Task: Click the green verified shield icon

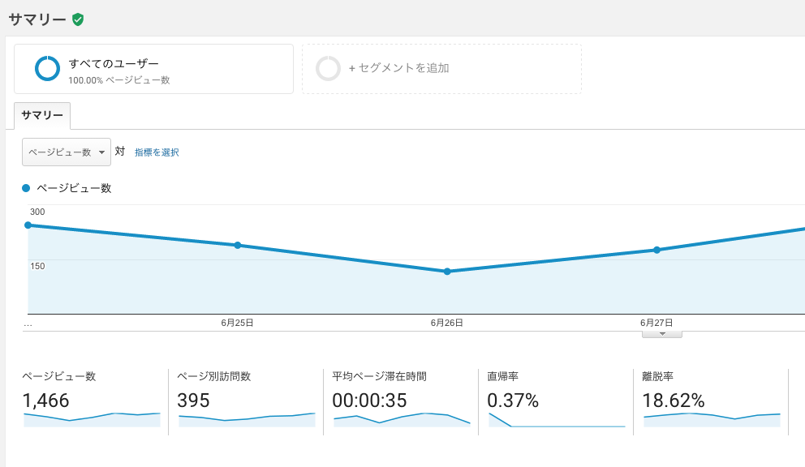Action: click(78, 19)
